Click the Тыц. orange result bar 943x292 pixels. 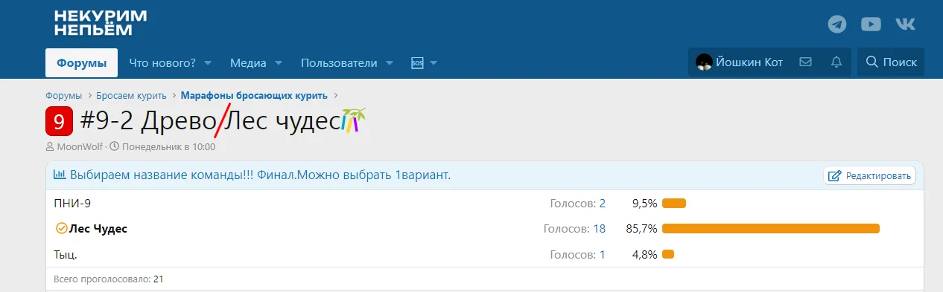click(x=668, y=254)
